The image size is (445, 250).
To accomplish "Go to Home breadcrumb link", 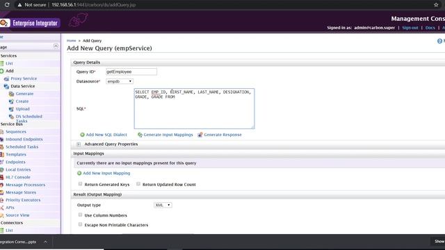I will 71,41.
